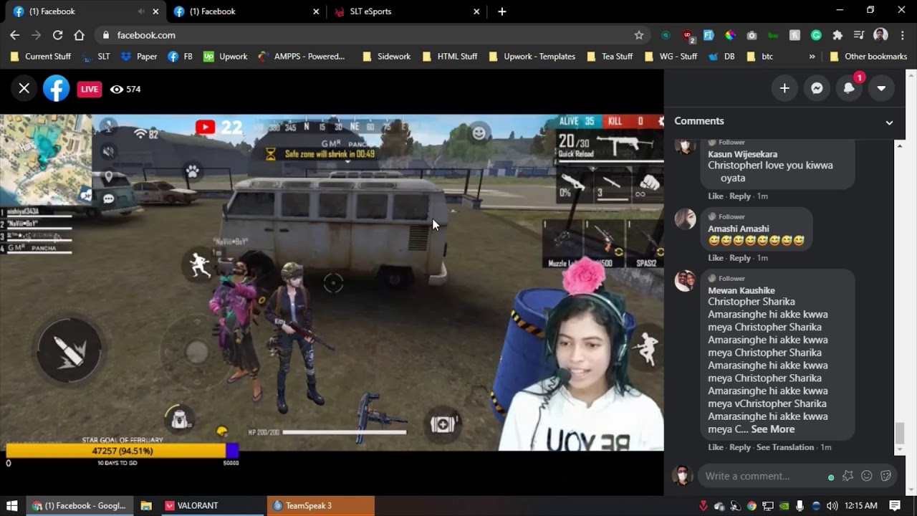The width and height of the screenshot is (917, 516).
Task: Click the Star Goal progress bar
Action: (x=122, y=451)
